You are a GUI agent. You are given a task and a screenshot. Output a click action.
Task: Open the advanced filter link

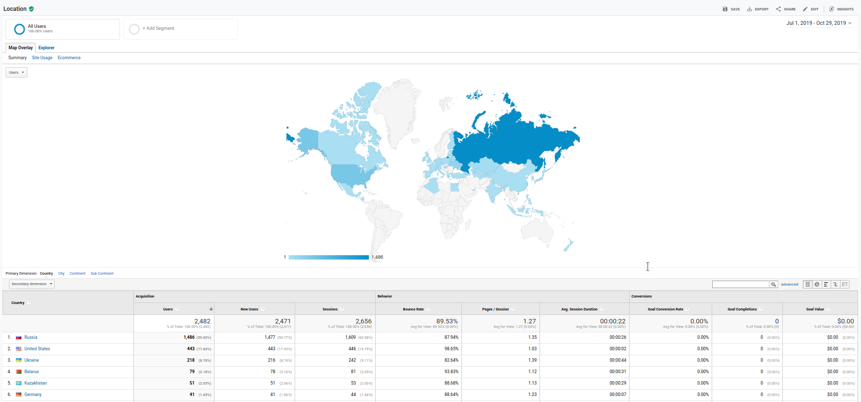pyautogui.click(x=790, y=285)
